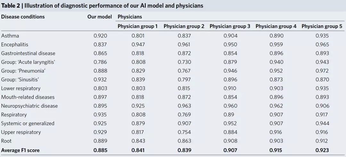Click the Table 2 caption title
The image size is (346, 157).
point(102,6)
